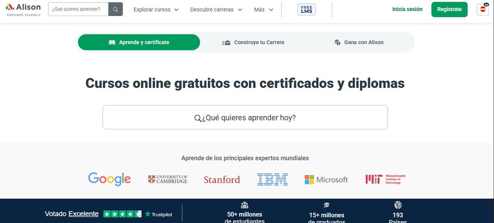Click the magnifier search button in header
Screen dimensions: 494x223
click(x=116, y=9)
